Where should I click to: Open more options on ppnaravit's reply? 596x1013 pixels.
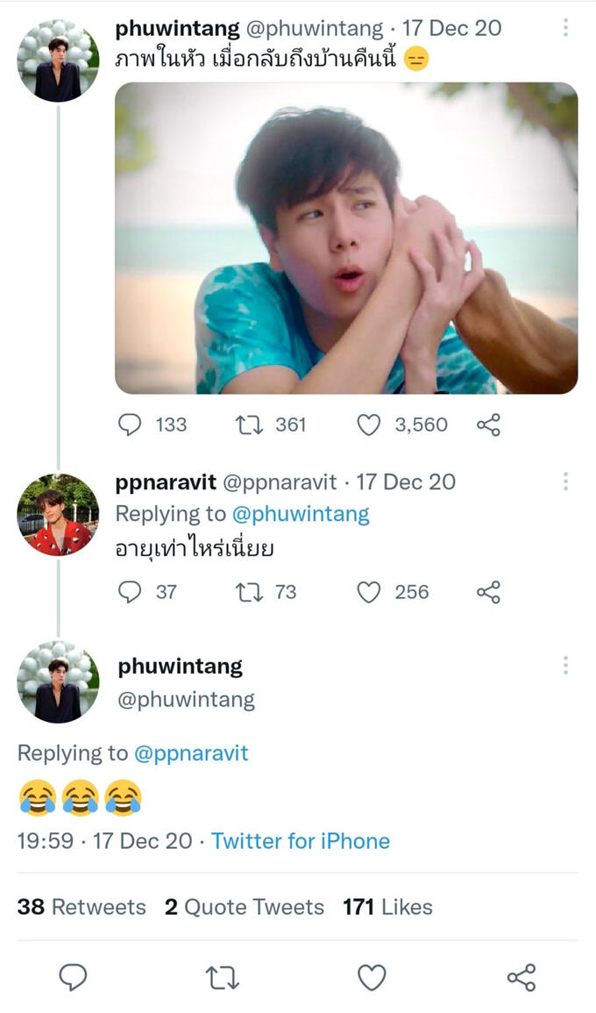[566, 482]
